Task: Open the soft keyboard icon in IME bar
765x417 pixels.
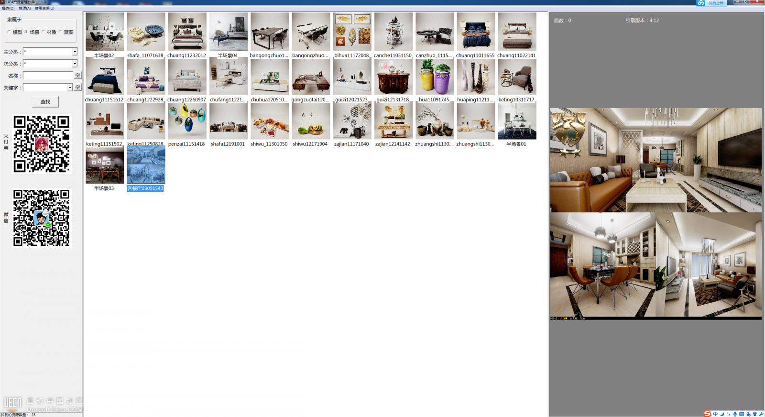Action: (x=742, y=414)
